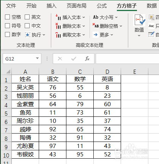Switch to the 插入 tab

coord(52,6)
